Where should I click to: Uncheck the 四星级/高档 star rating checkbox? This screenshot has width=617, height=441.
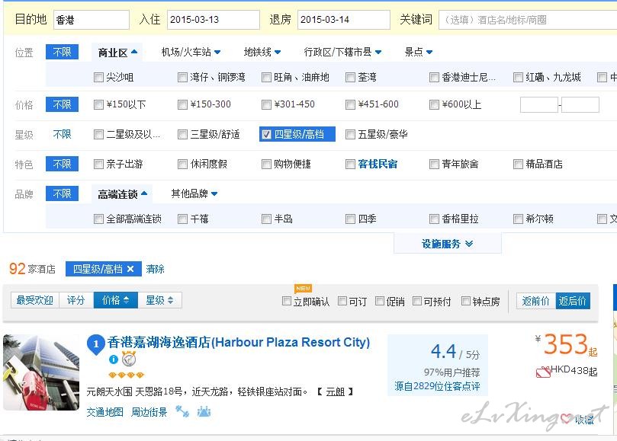tap(266, 134)
